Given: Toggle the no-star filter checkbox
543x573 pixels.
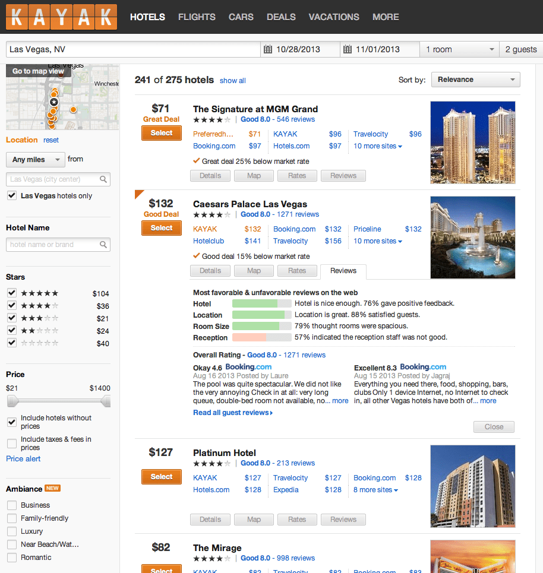Looking at the screenshot, I should (12, 343).
